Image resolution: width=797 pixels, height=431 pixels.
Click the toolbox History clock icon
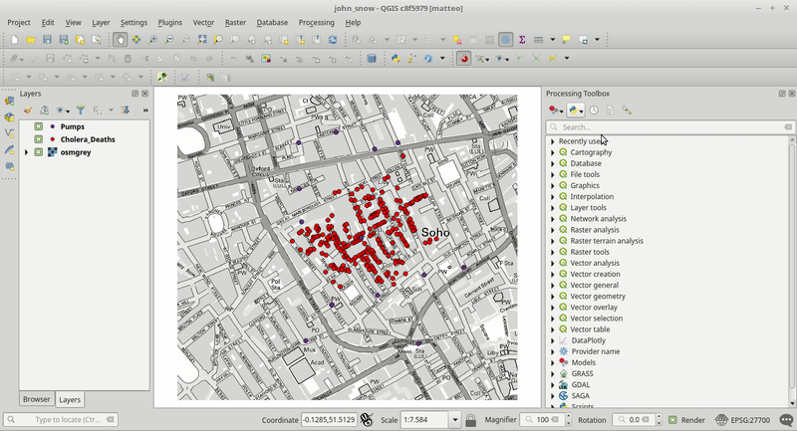pos(594,110)
